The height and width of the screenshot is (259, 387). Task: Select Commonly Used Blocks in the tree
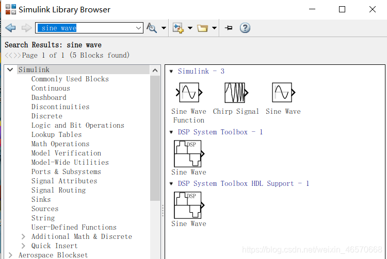pos(70,79)
